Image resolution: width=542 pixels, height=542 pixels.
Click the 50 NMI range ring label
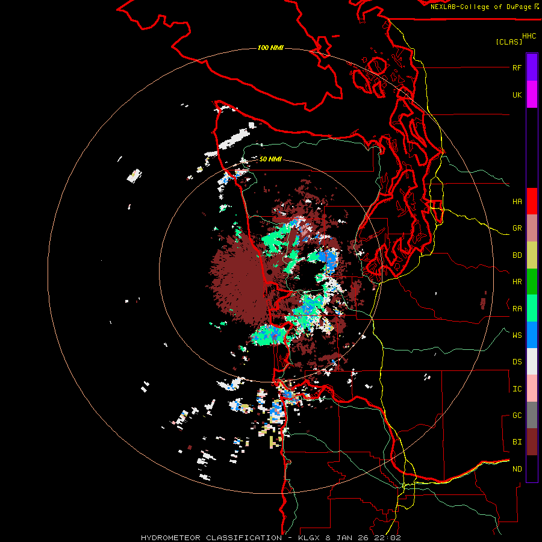click(x=270, y=159)
